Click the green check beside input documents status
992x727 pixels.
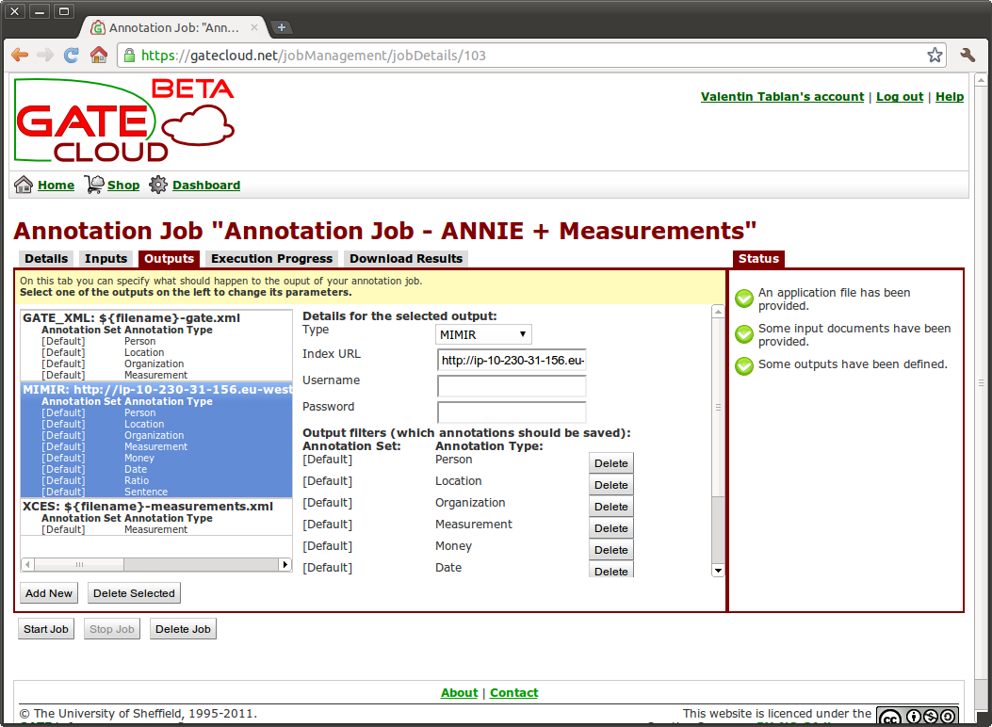pos(744,333)
